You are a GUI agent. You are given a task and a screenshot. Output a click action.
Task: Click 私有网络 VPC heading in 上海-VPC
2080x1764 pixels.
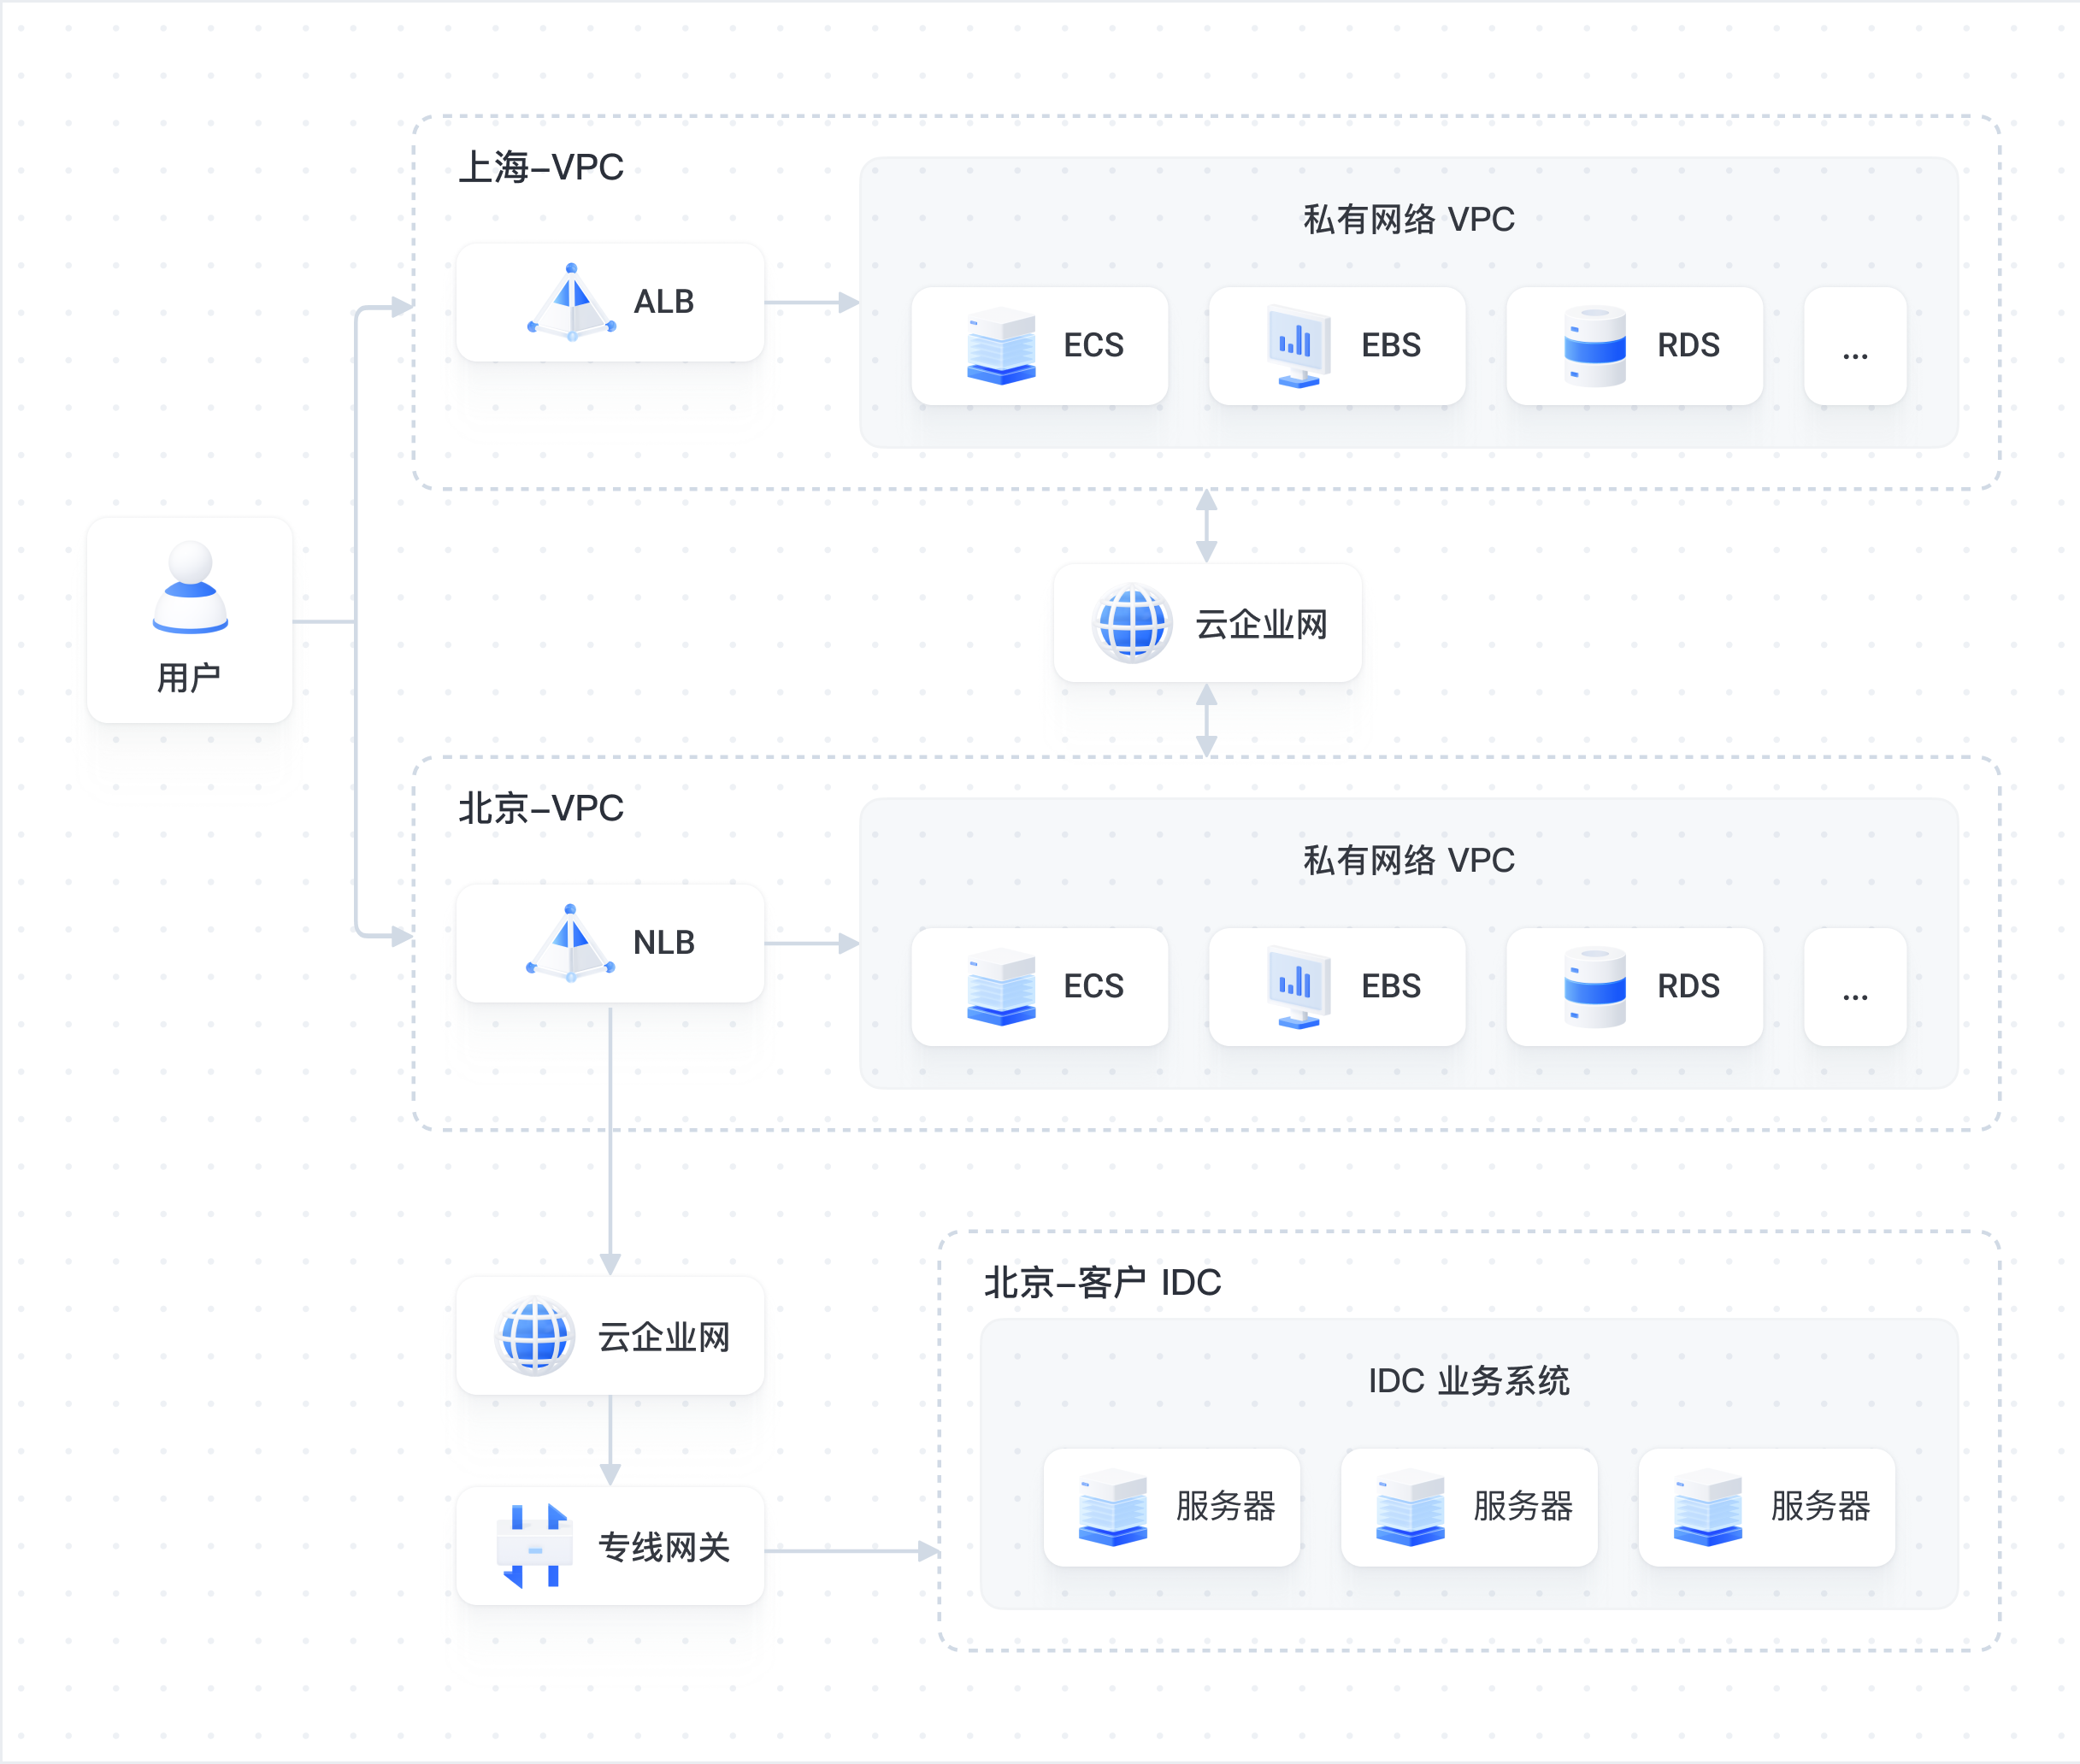click(x=1409, y=219)
